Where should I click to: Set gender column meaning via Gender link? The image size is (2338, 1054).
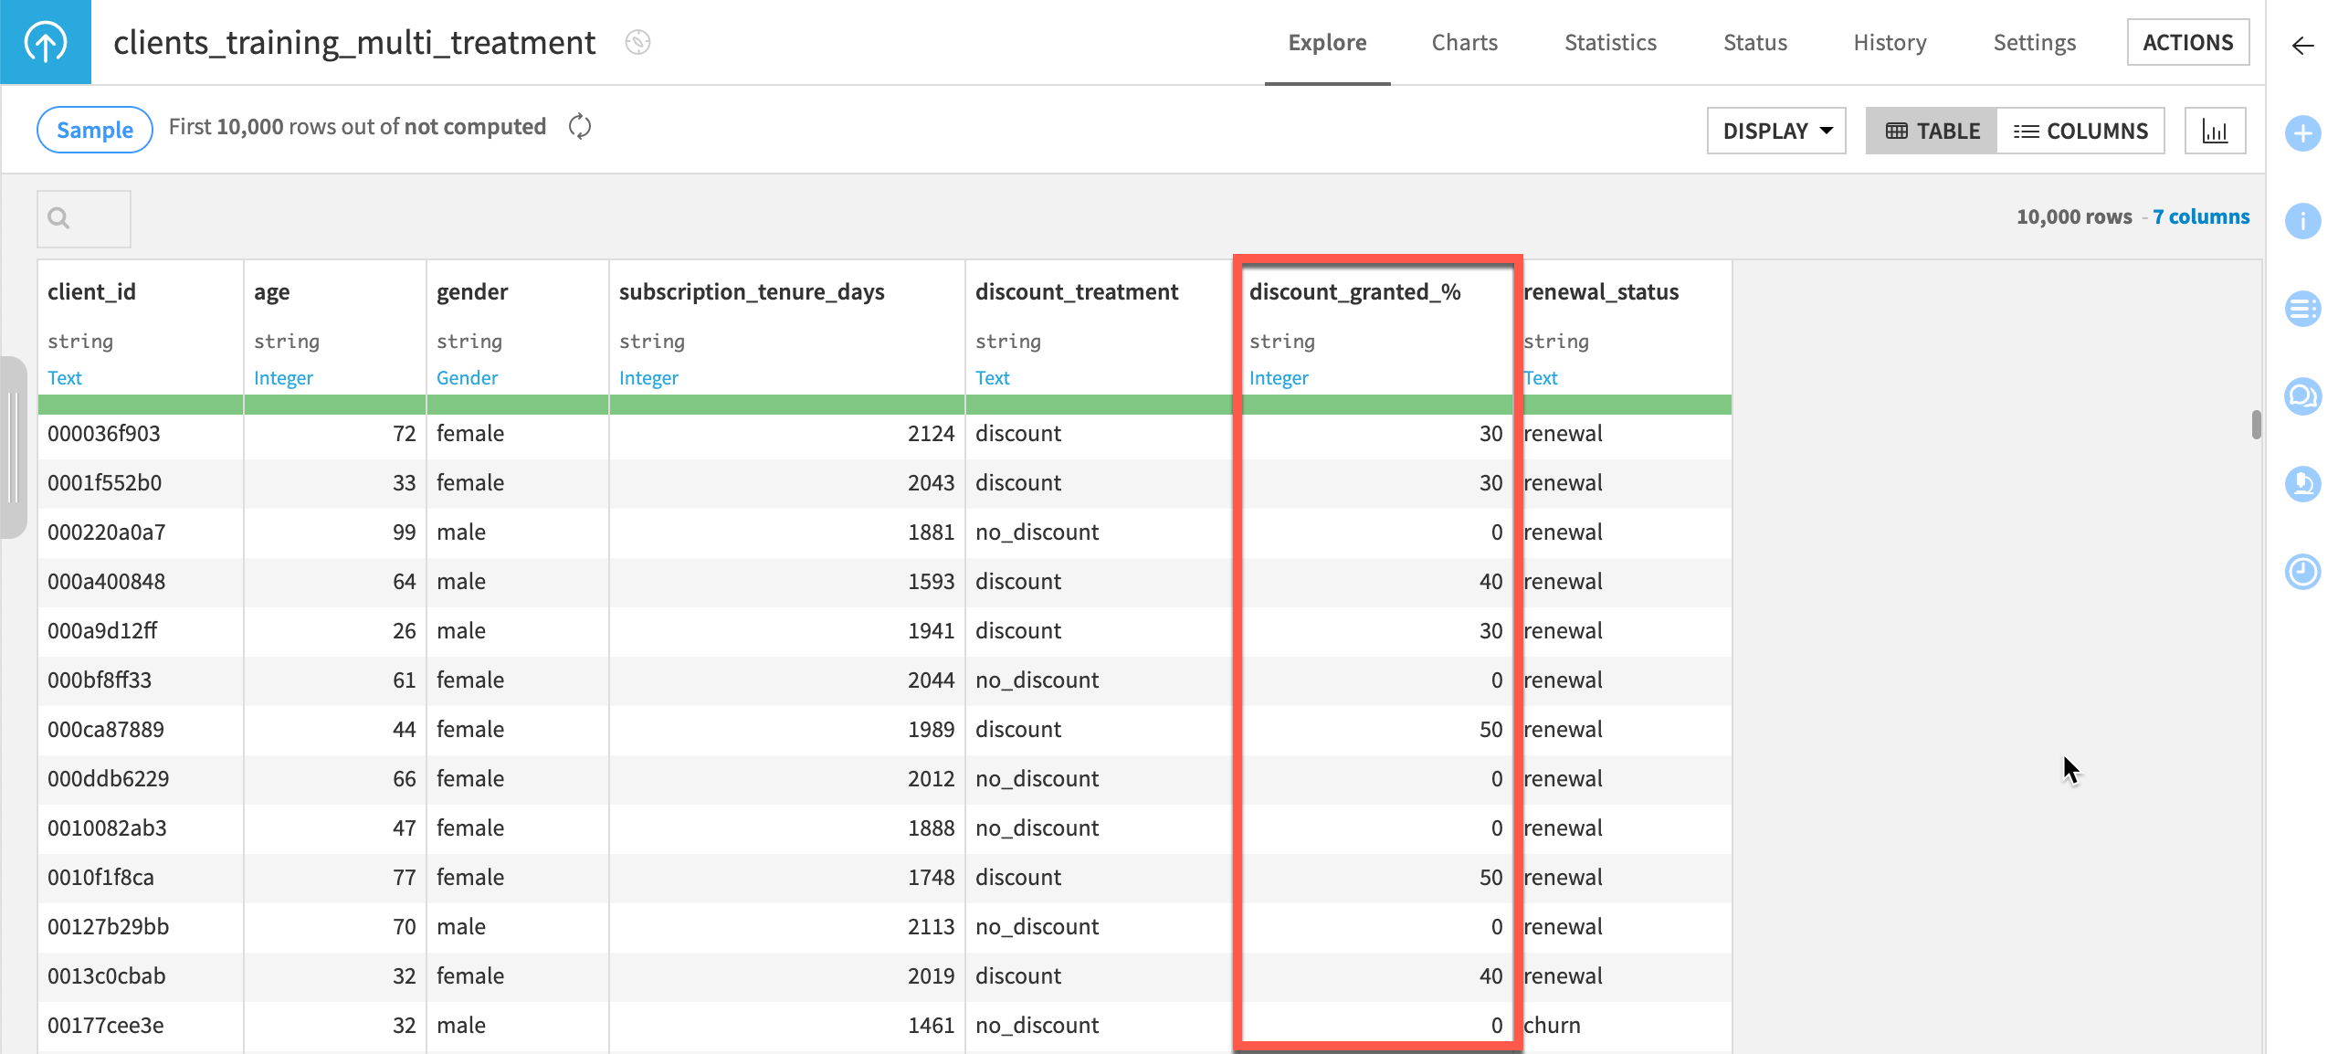467,377
